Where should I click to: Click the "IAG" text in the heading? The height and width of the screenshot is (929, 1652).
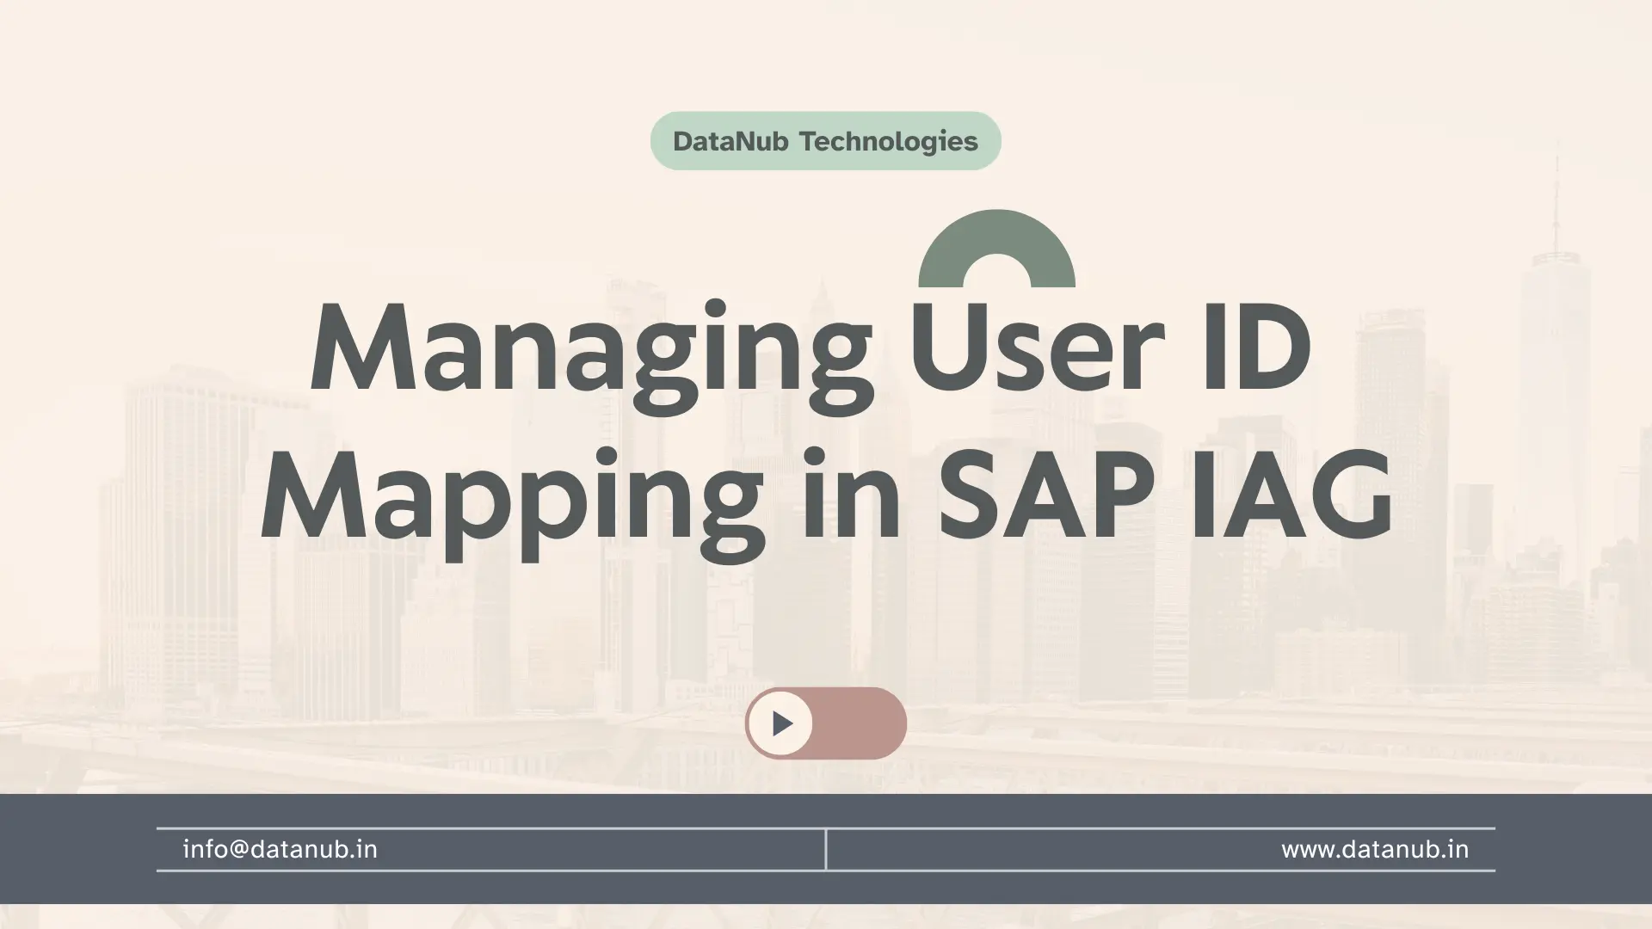tap(1292, 495)
